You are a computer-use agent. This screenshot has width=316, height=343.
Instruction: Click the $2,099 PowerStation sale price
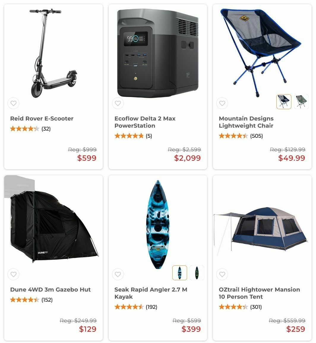pos(187,158)
